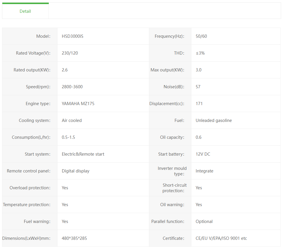The width and height of the screenshot is (284, 252).
Task: Select the Speed 2800-3600 value
Action: [x=72, y=87]
